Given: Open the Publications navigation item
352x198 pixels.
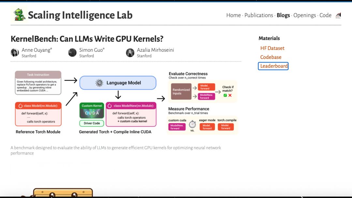Looking at the screenshot, I should point(258,15).
